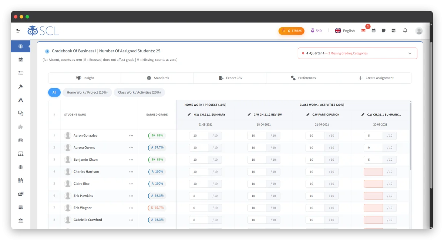Open the options menu for Charles Harrison

[x=131, y=172]
